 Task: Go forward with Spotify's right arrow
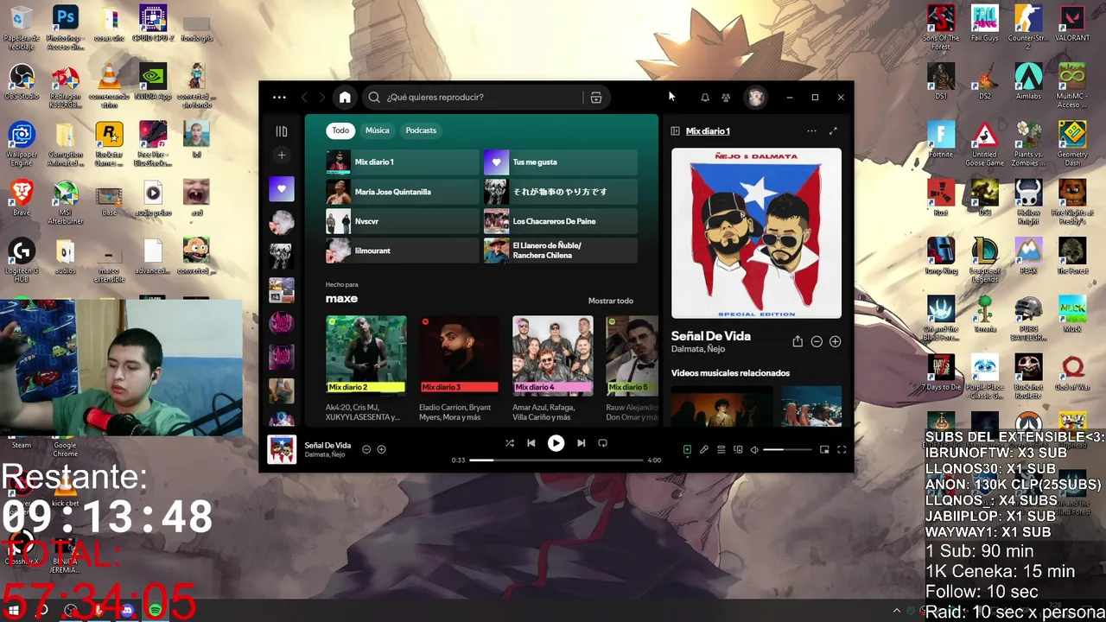tap(321, 98)
